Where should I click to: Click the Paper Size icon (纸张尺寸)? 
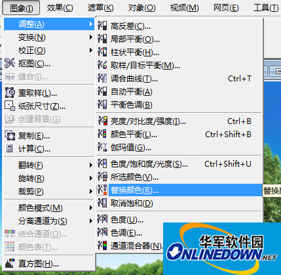point(10,106)
